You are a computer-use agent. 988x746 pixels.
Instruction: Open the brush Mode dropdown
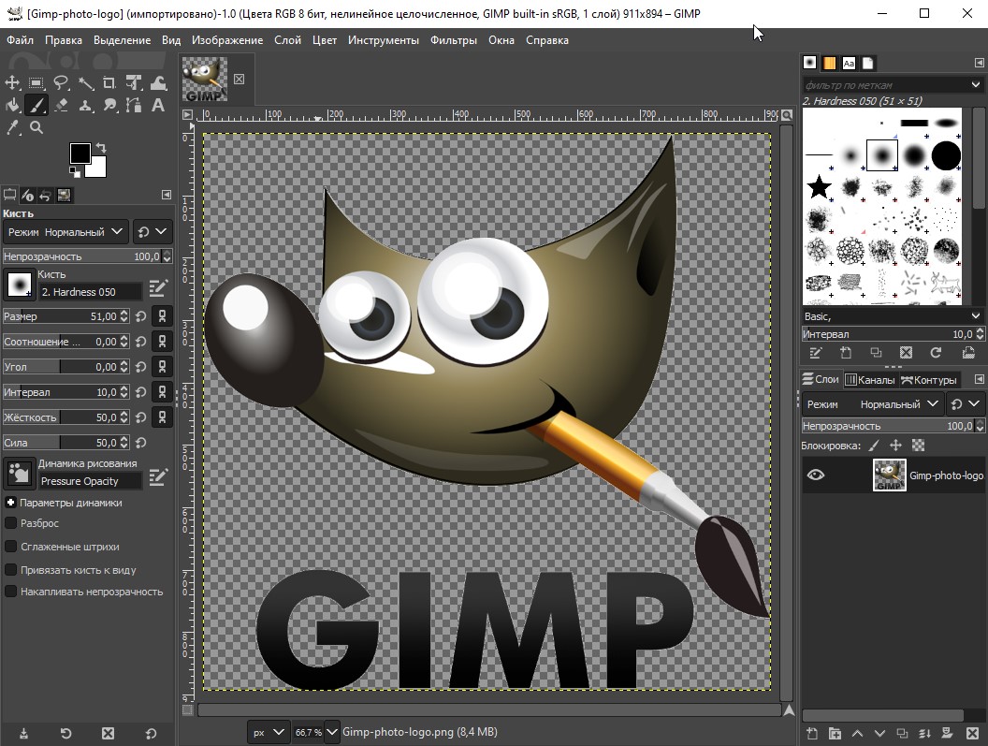[x=65, y=231]
